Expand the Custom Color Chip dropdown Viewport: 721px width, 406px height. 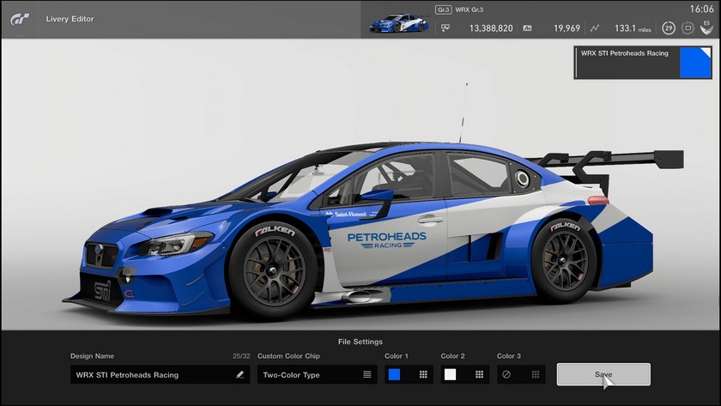[317, 374]
